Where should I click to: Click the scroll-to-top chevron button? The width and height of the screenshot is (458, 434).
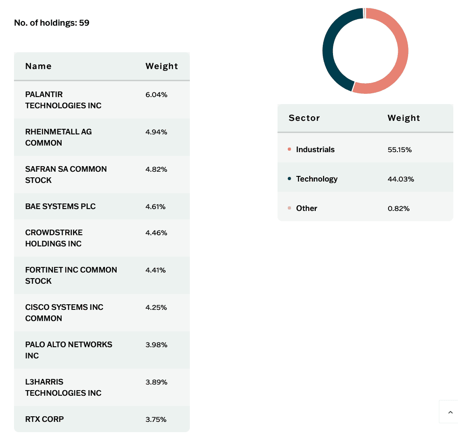pyautogui.click(x=450, y=412)
